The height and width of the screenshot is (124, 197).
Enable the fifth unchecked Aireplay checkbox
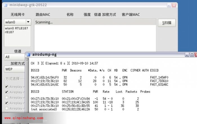point(7,108)
